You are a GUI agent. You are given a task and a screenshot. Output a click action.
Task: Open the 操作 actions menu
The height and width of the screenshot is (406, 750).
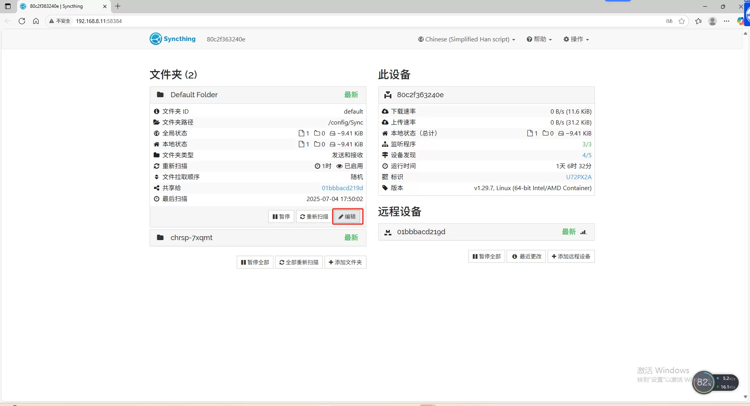click(576, 39)
